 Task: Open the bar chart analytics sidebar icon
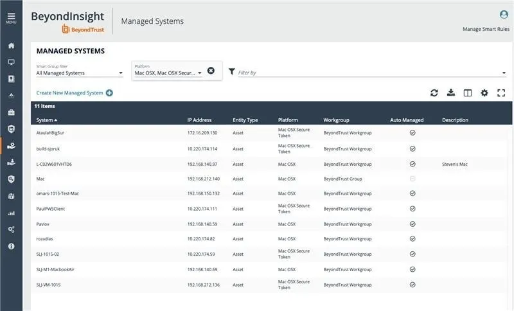click(11, 213)
